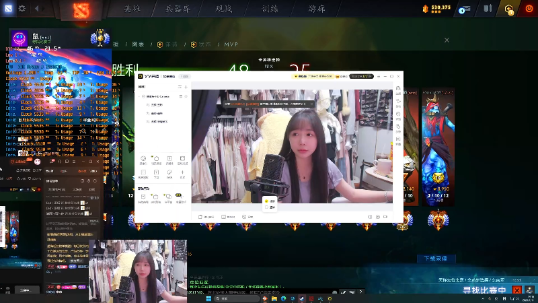The image size is (538, 303).
Task: Open the 兵器库 (Armory) tab
Action: click(178, 9)
